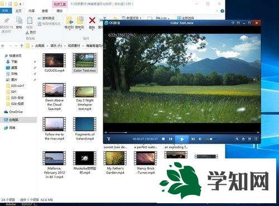Click the fast-forward arrows beside seek bar
Screen dimensions: 279x206
point(258,133)
